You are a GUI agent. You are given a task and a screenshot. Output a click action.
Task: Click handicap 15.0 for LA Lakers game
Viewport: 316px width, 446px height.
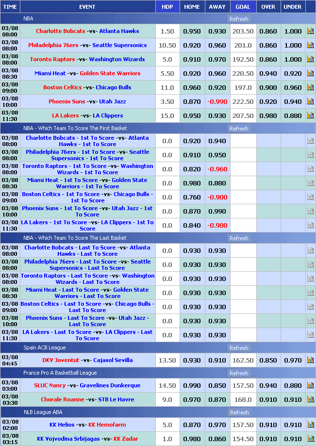[167, 116]
